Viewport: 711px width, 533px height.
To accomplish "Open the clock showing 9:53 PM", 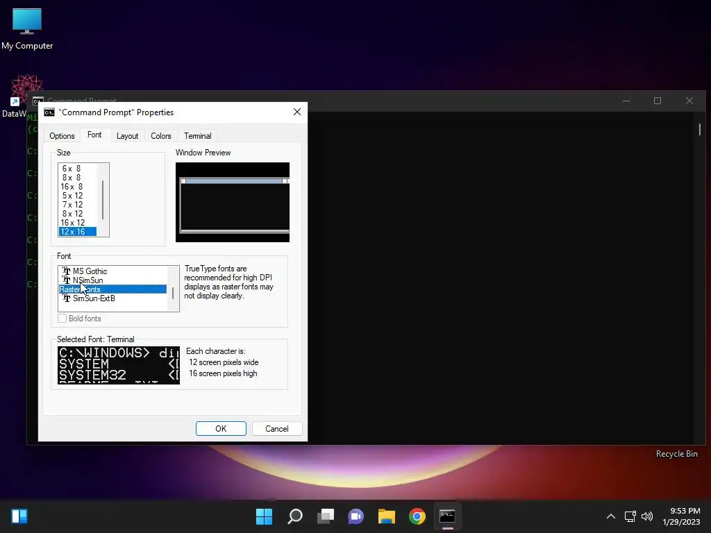I will (681, 516).
